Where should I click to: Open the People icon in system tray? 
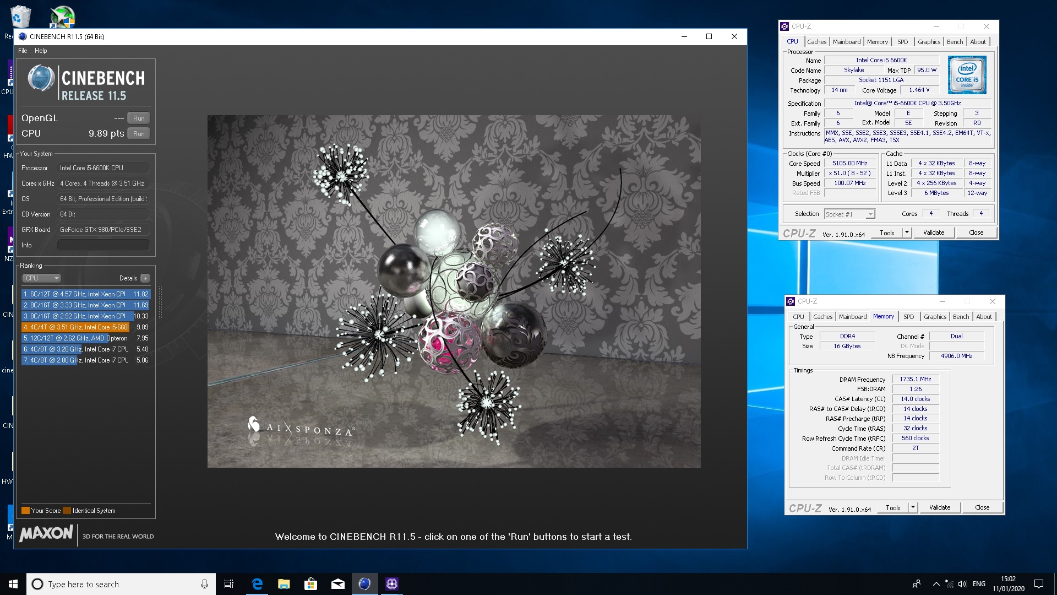(x=917, y=584)
